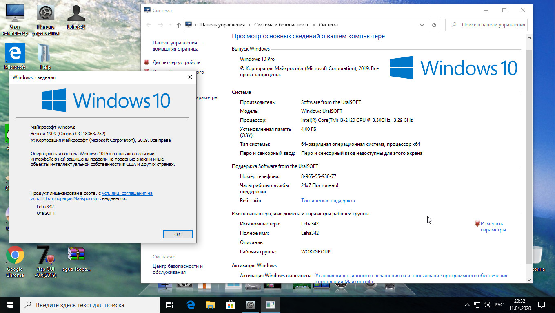Open Task View on the taskbar

coord(170,304)
